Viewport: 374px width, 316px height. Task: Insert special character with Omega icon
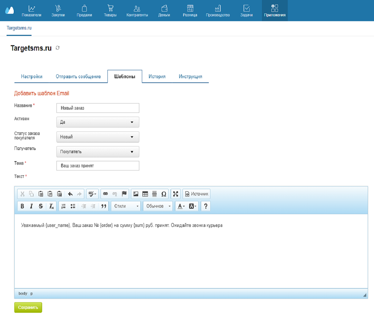[x=163, y=194]
